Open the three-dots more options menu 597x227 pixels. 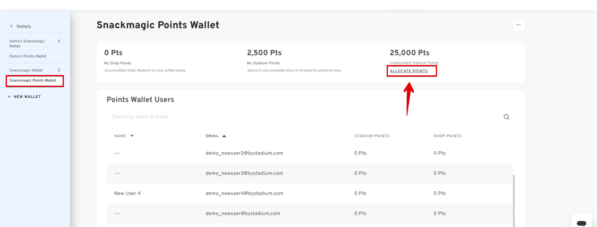coord(518,25)
